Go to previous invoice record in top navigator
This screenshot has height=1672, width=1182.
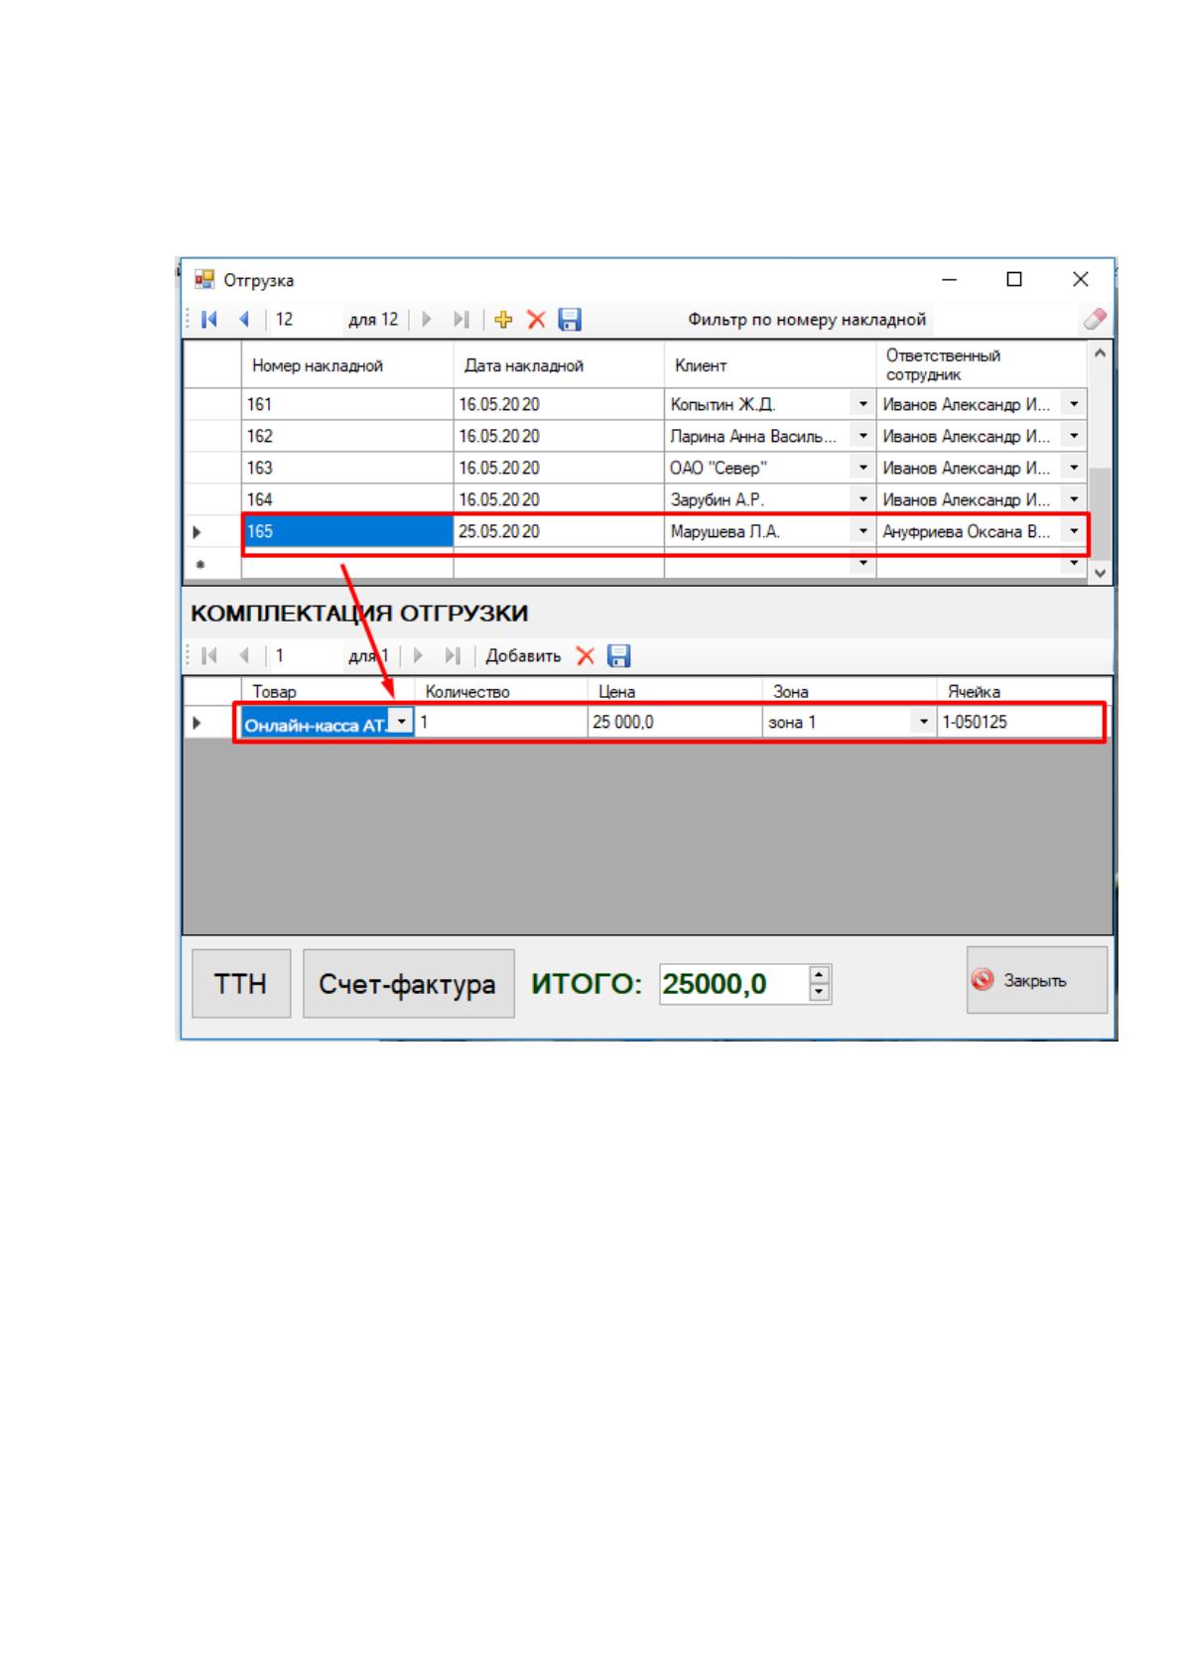coord(244,320)
